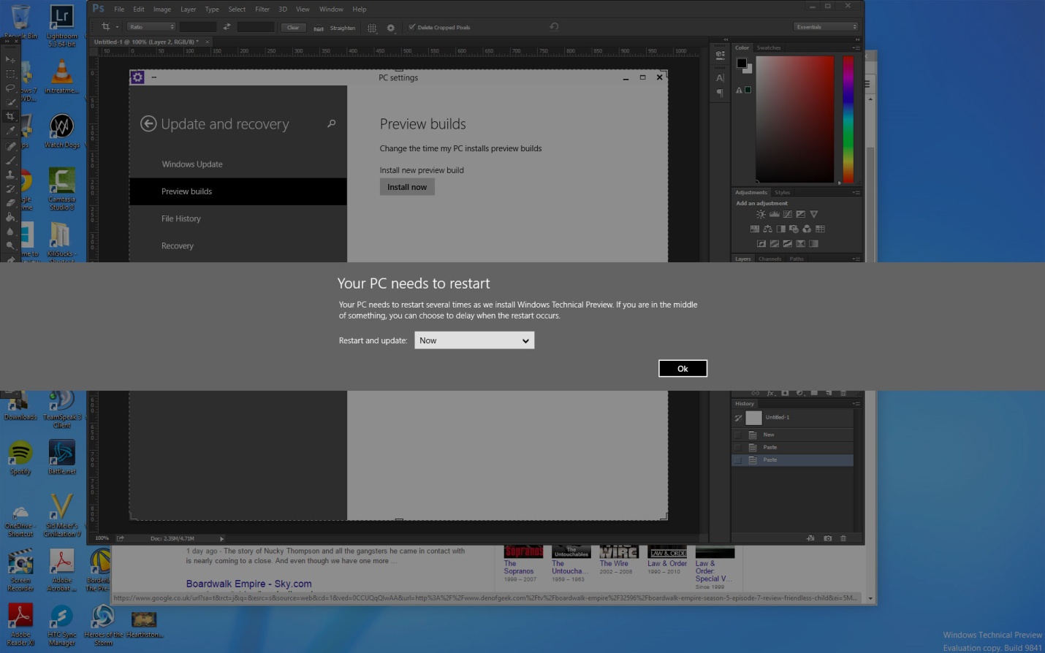1045x653 pixels.
Task: Click the Straighten icon in options bar
Action: click(x=319, y=28)
